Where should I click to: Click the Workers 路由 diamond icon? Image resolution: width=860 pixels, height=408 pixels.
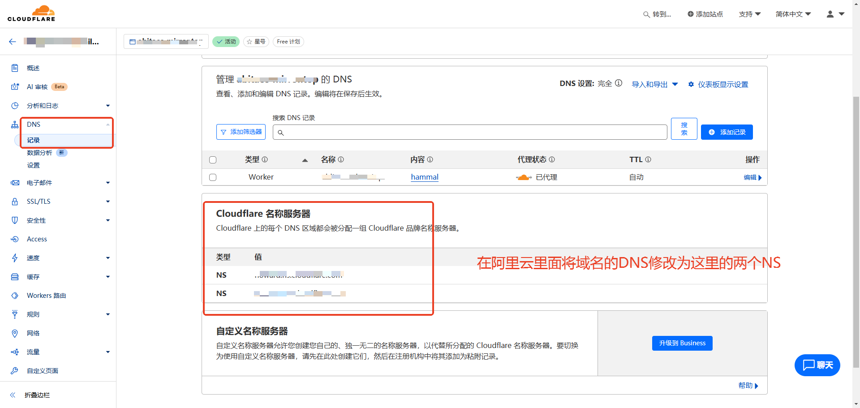(x=15, y=296)
